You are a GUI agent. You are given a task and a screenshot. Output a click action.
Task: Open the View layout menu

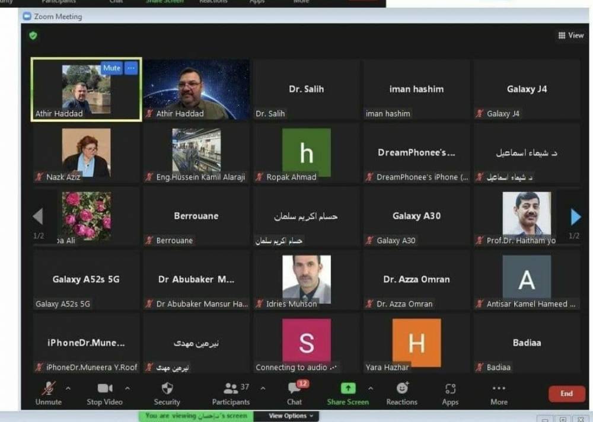coord(571,36)
